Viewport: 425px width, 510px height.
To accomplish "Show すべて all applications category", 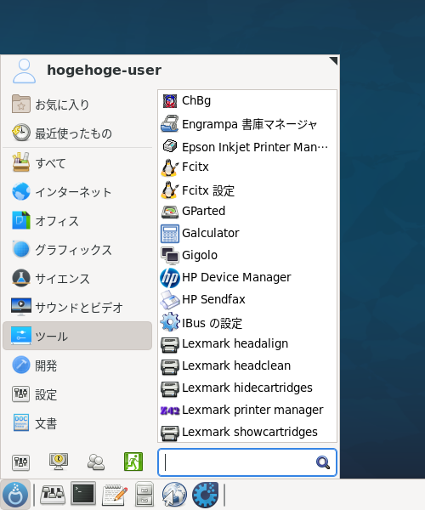I will pos(77,162).
